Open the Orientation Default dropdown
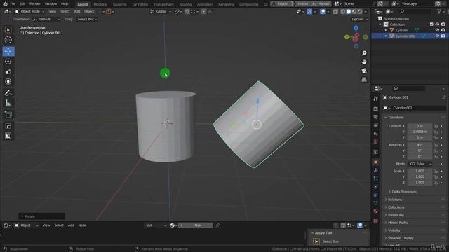 (46, 19)
